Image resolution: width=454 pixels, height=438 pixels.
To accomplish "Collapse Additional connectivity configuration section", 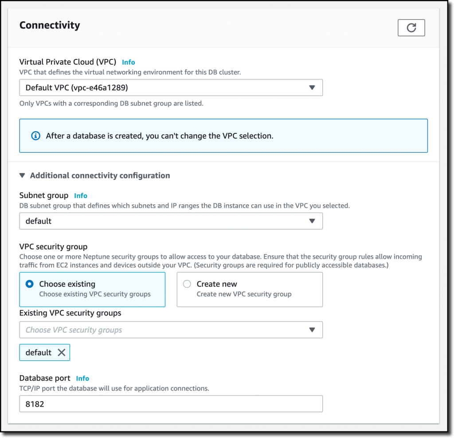I will [x=22, y=175].
